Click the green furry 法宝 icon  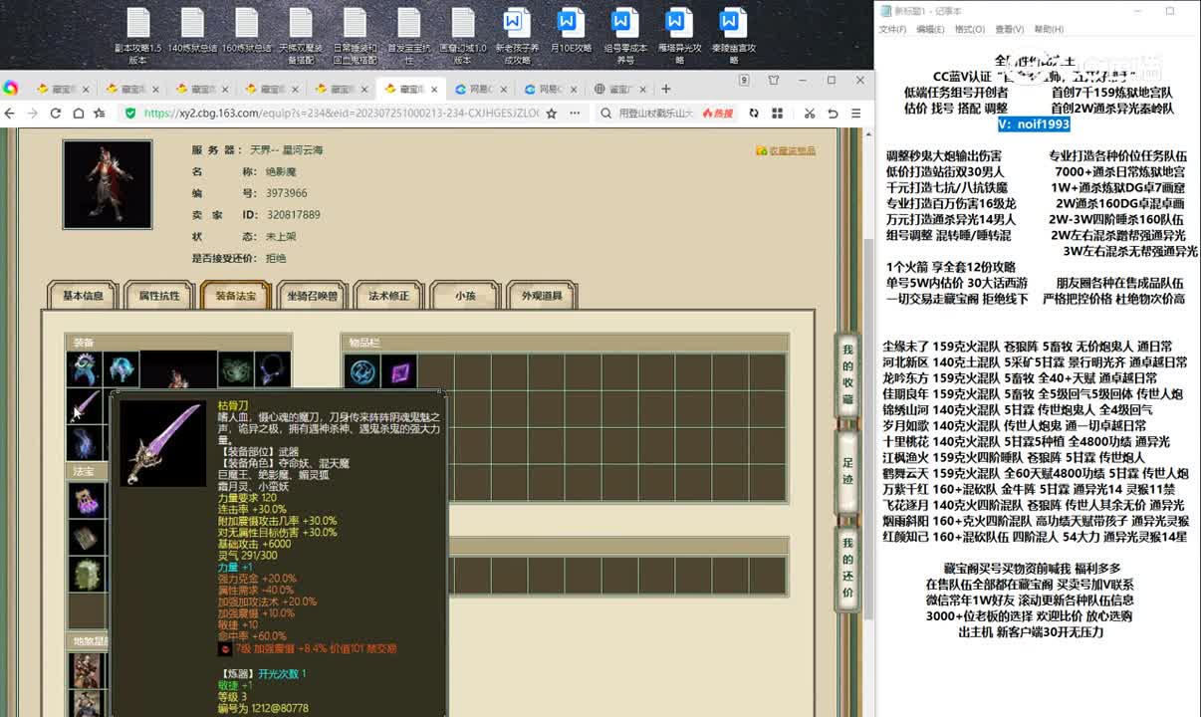pyautogui.click(x=87, y=574)
